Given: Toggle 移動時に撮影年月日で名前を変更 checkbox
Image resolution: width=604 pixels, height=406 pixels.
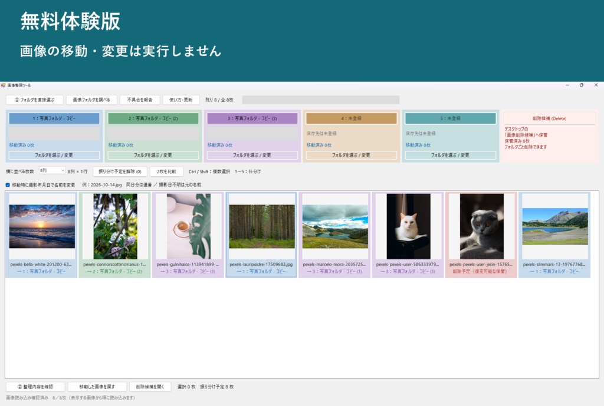Looking at the screenshot, I should [x=8, y=185].
